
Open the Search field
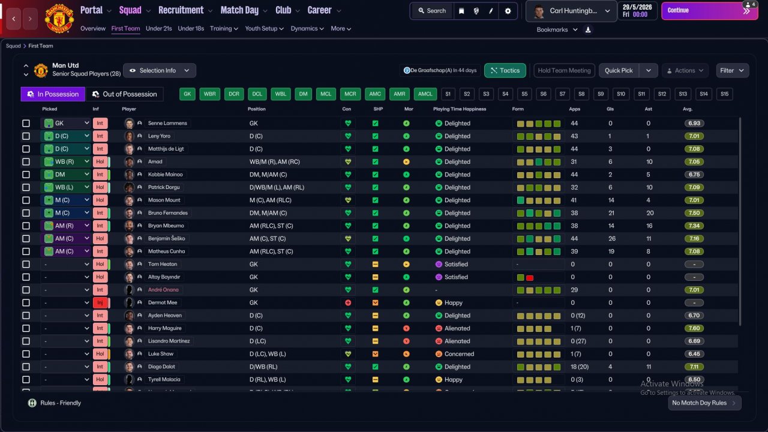(431, 11)
